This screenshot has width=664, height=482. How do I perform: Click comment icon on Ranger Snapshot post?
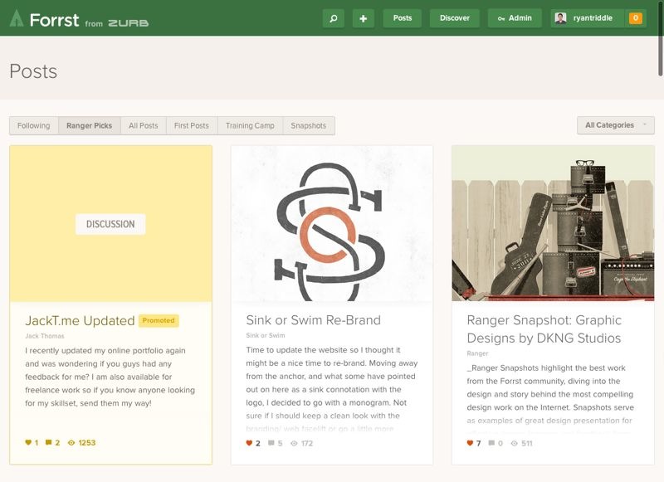(491, 443)
